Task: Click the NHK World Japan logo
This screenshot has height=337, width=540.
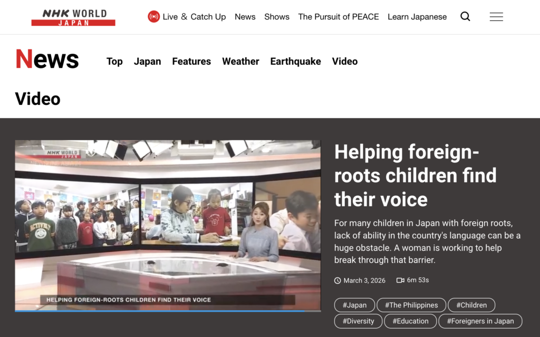Action: click(73, 17)
